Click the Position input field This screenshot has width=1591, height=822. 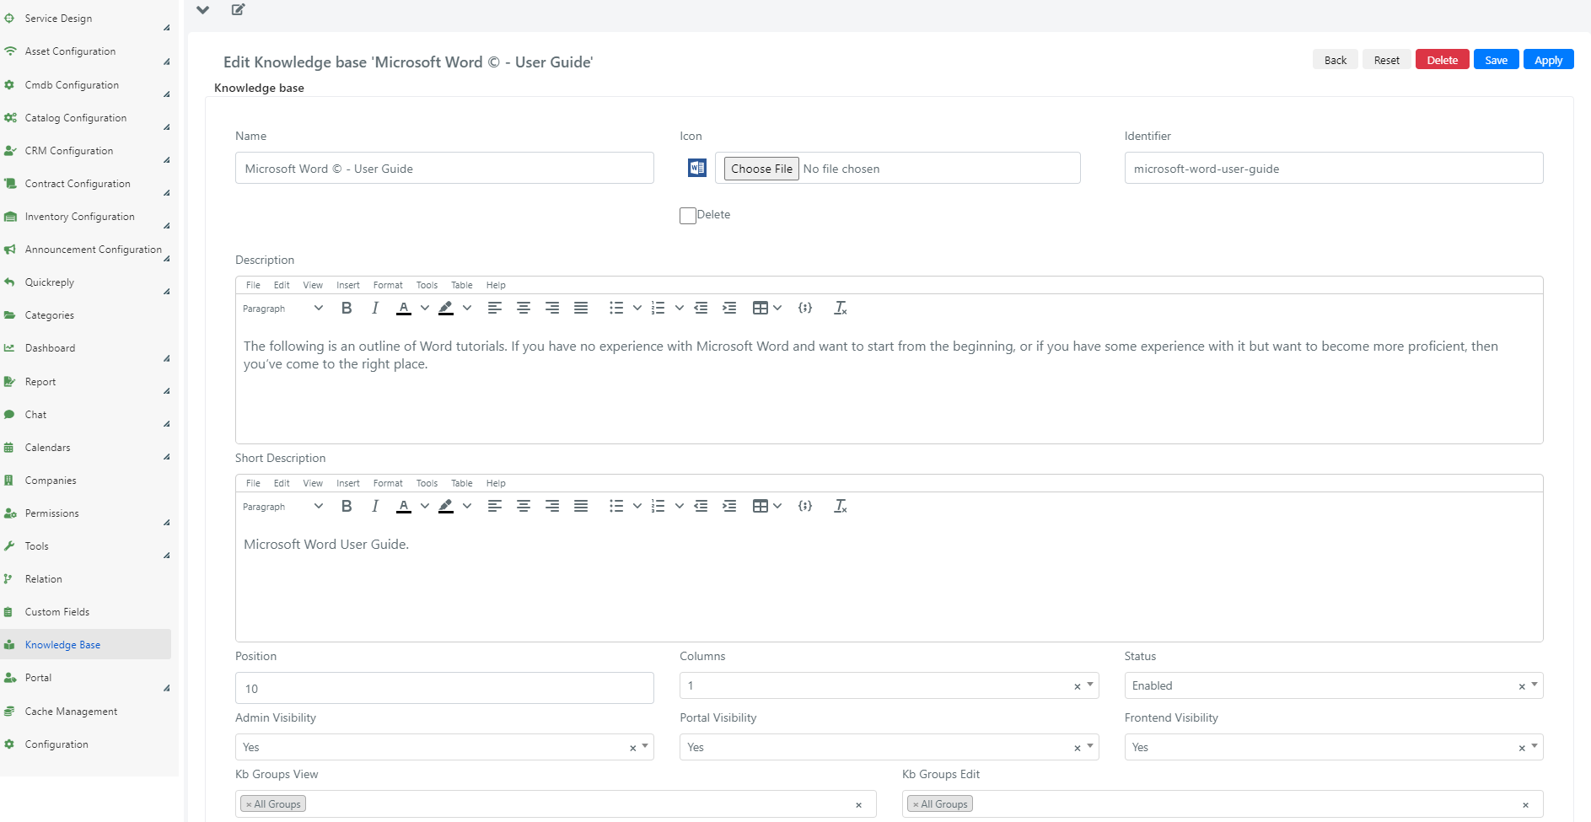click(x=444, y=688)
